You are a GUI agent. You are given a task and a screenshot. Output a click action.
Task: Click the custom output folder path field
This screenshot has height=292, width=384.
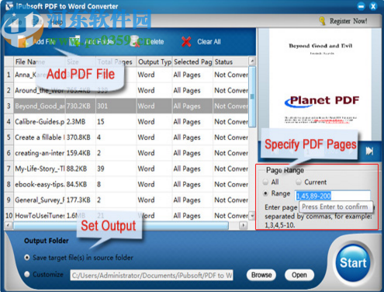click(151, 275)
